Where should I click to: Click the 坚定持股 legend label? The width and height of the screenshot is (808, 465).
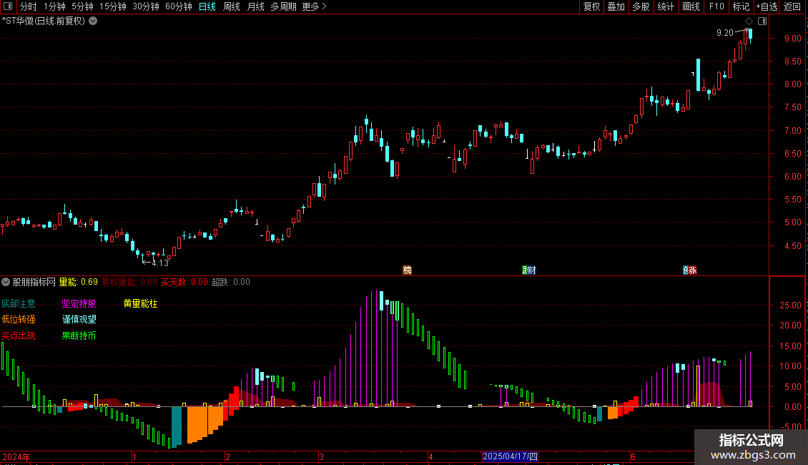(79, 303)
